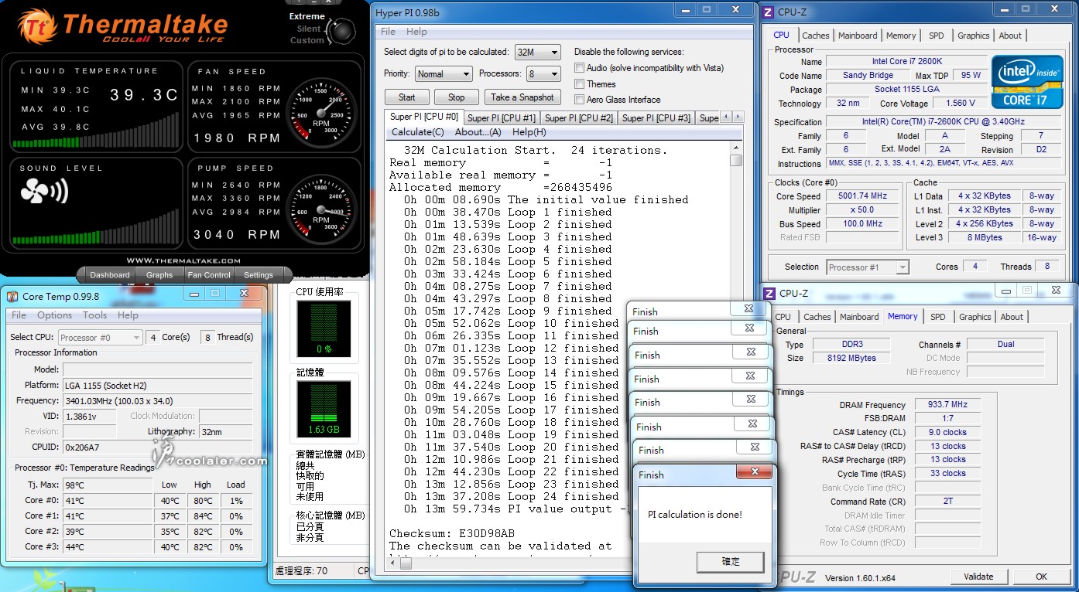Toggle Aero Glass Interface checkbox

click(x=579, y=99)
